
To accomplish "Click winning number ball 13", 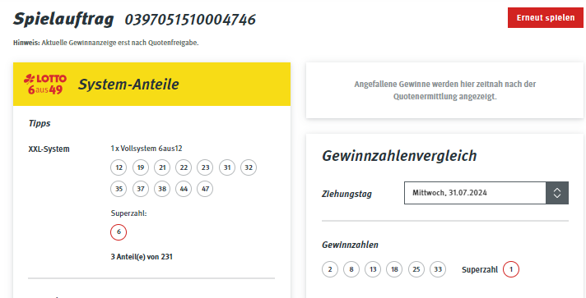I will click(373, 269).
